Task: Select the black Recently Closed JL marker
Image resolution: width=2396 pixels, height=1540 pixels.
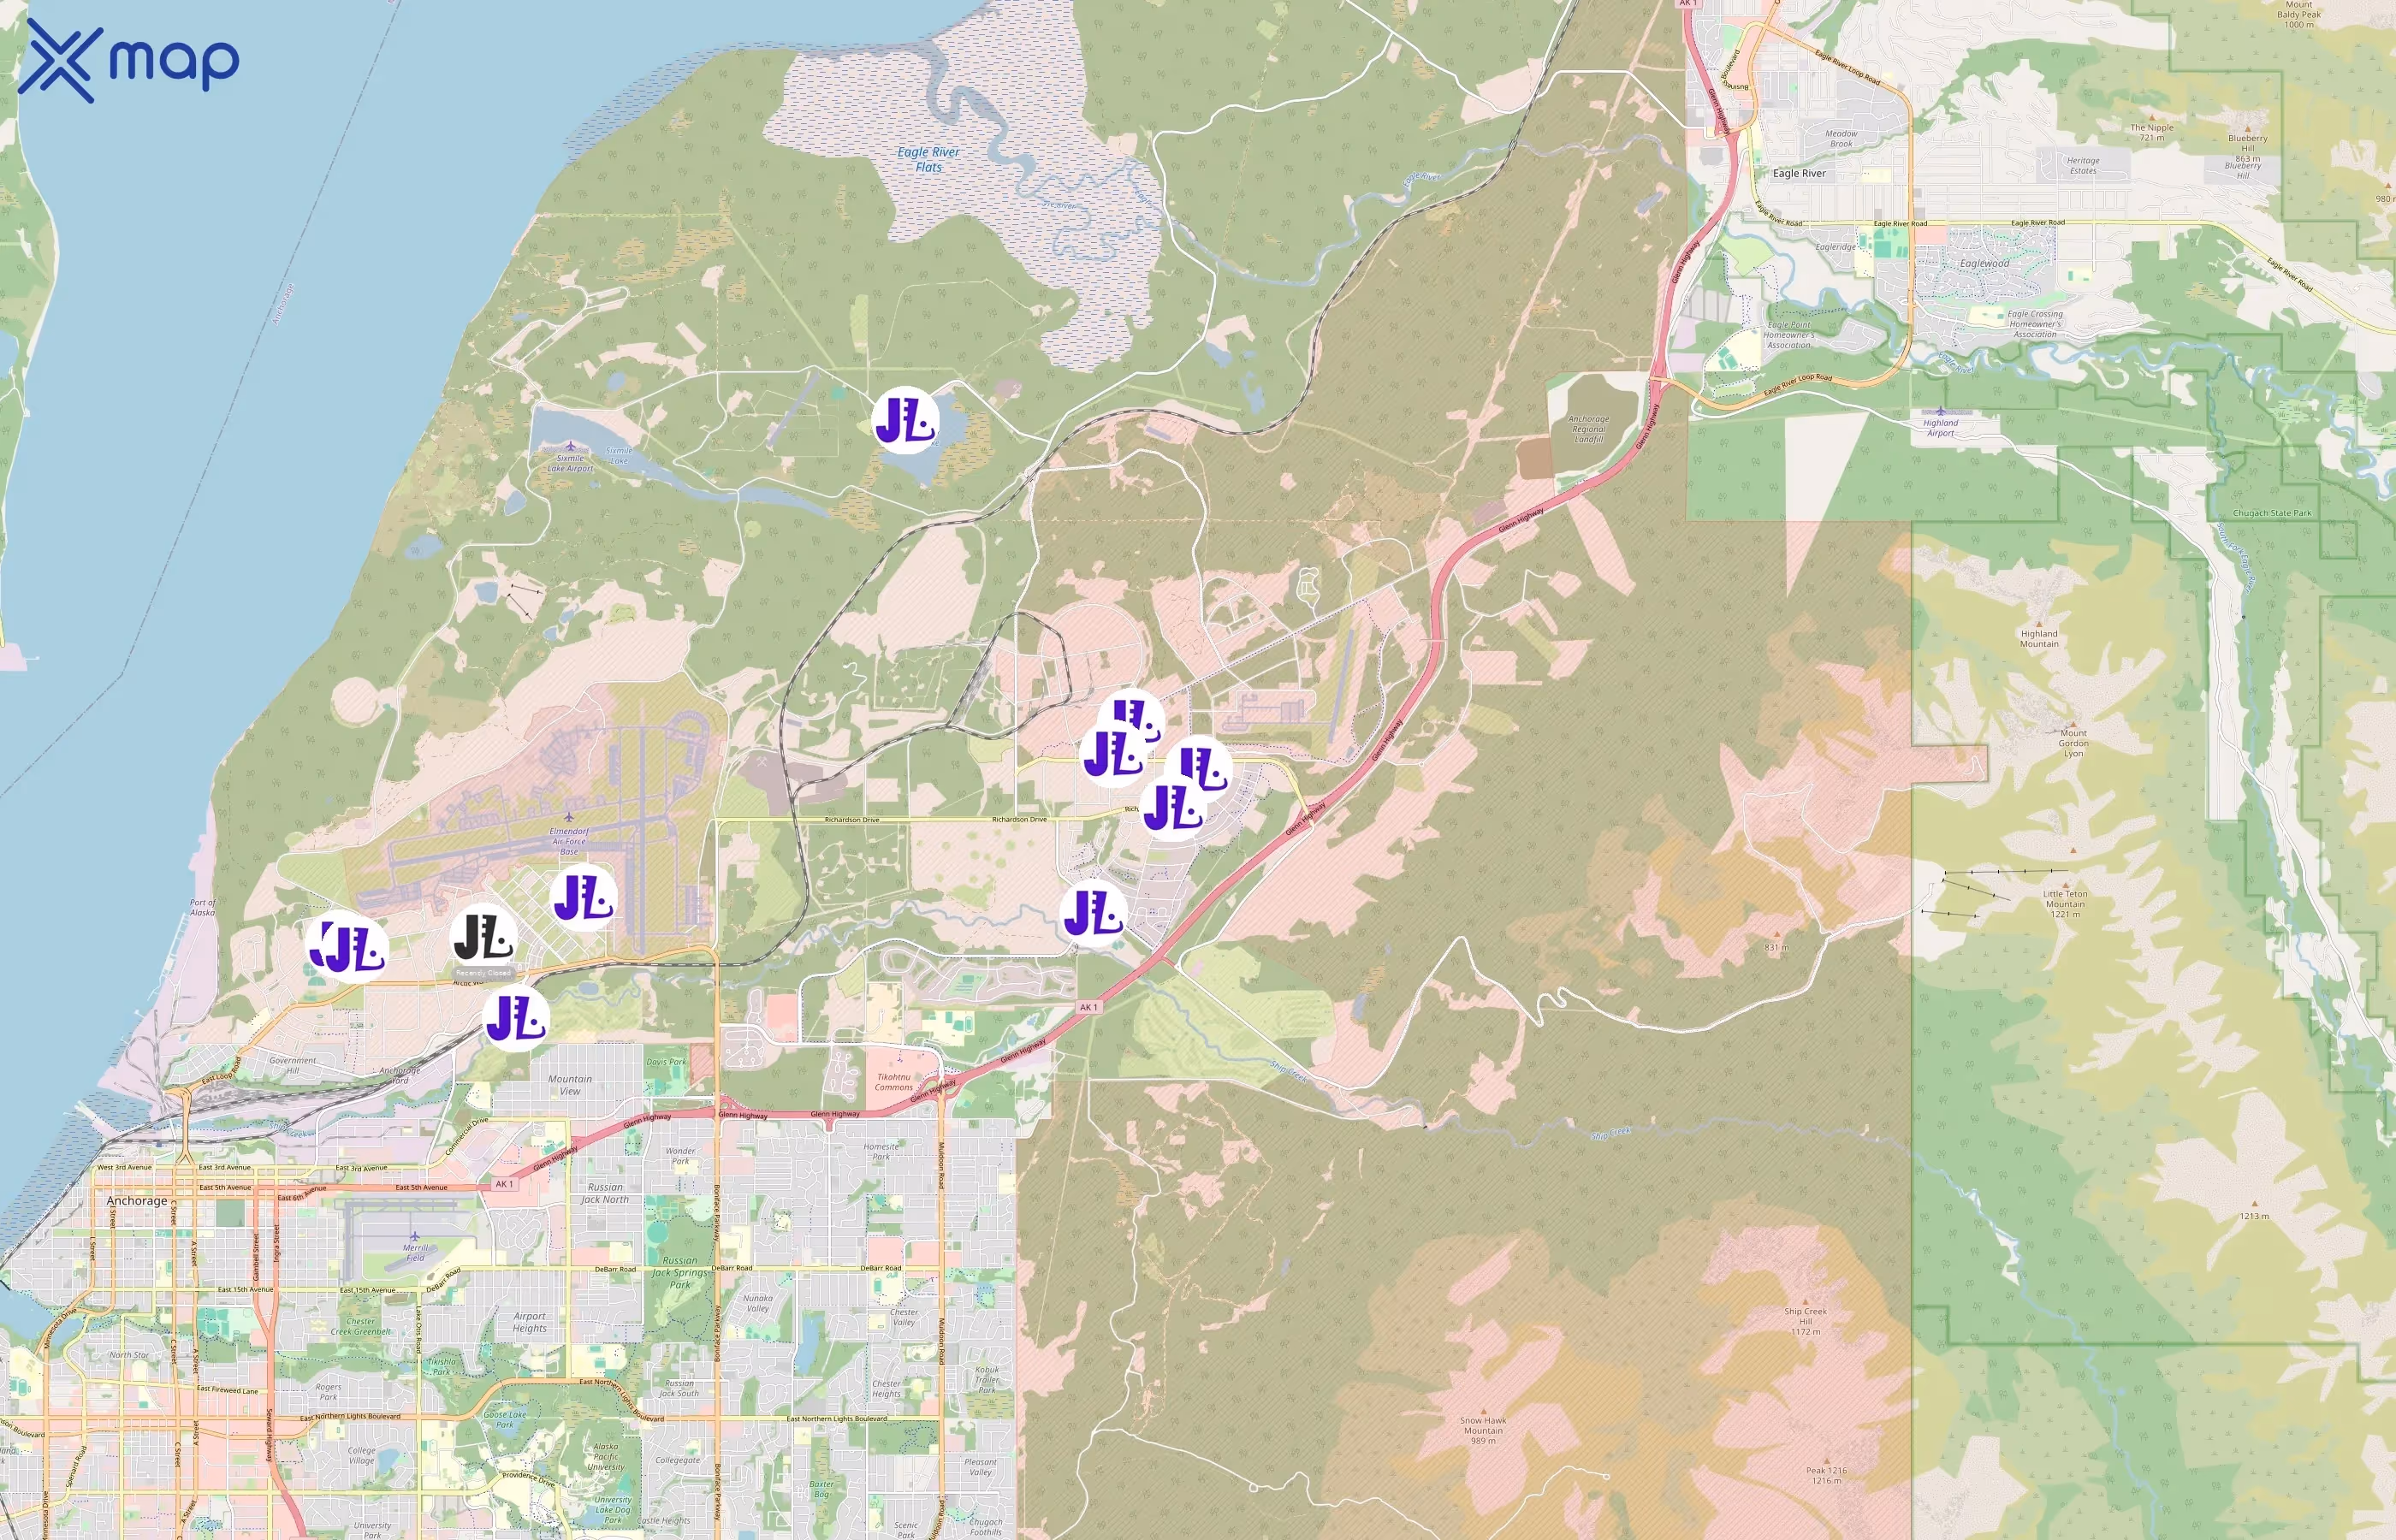Action: (x=484, y=937)
